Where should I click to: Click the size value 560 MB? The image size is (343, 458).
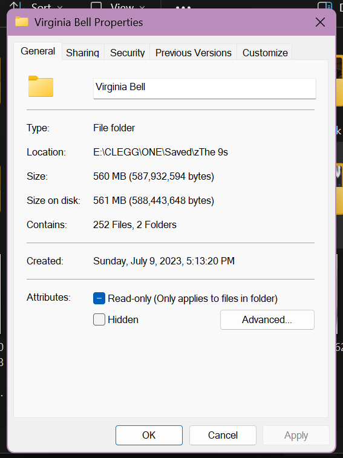tap(154, 177)
